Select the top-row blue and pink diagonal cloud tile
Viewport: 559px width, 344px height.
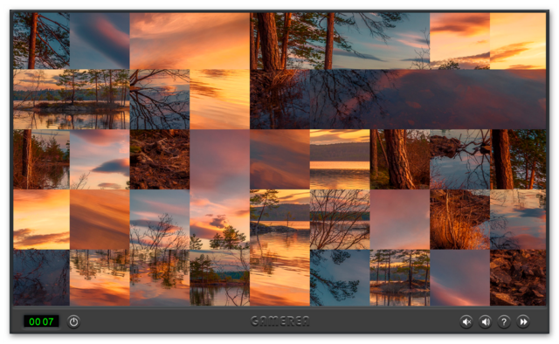(100, 41)
